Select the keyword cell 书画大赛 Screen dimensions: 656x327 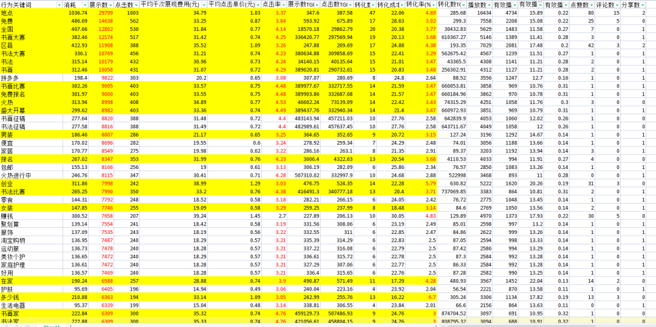[32, 38]
